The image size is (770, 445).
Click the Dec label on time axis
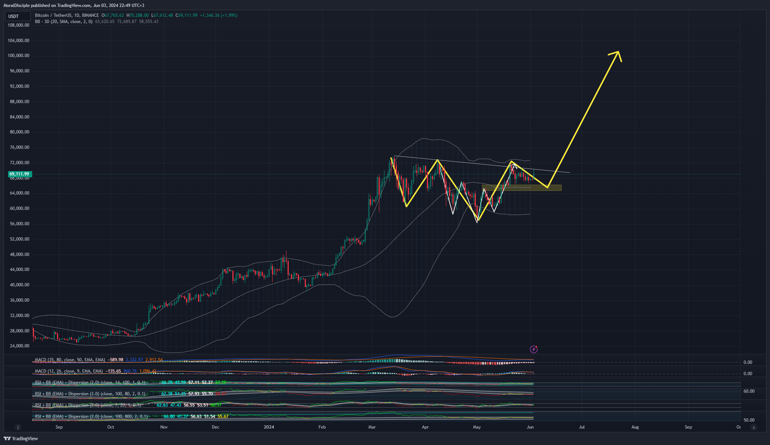click(x=216, y=427)
